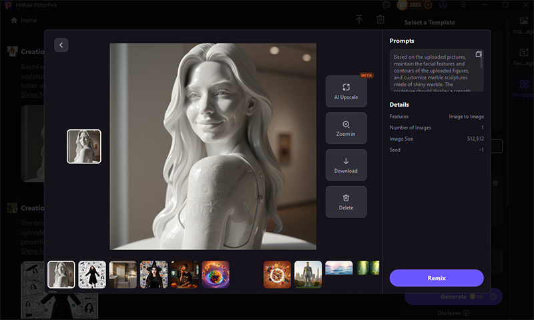
Task: Open the orange pizza-like thumbnail
Action: pyautogui.click(x=277, y=275)
